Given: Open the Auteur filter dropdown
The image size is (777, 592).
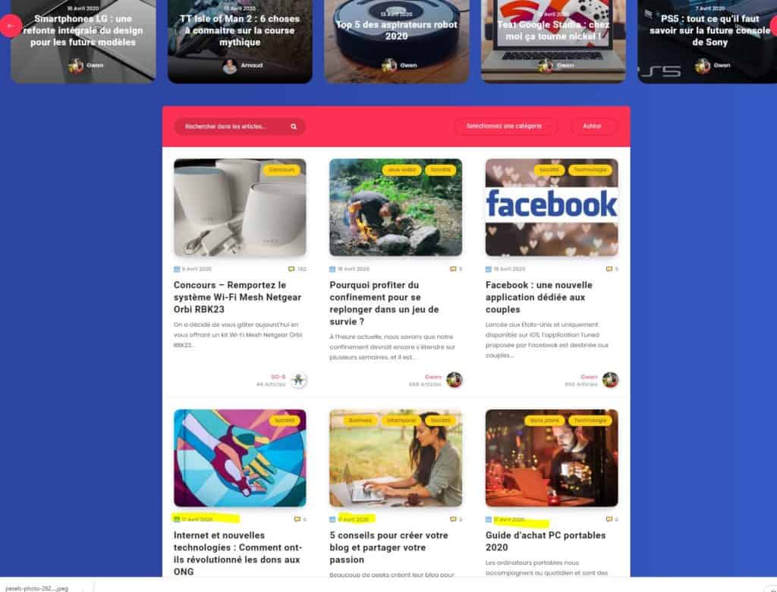Looking at the screenshot, I should (x=593, y=127).
